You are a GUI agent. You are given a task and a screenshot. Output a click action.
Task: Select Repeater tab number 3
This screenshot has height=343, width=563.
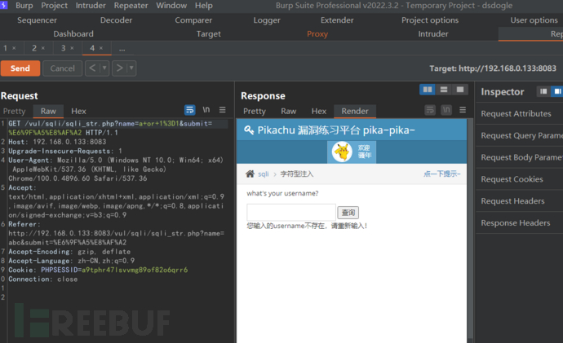[x=63, y=48]
